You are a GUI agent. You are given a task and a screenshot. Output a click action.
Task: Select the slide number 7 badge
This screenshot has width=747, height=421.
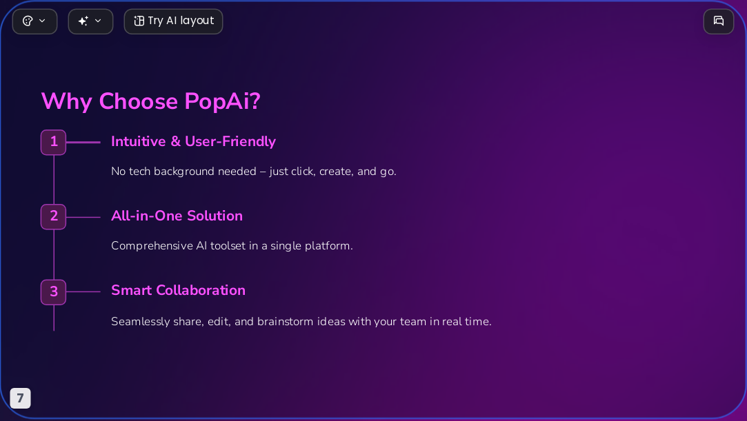[21, 398]
